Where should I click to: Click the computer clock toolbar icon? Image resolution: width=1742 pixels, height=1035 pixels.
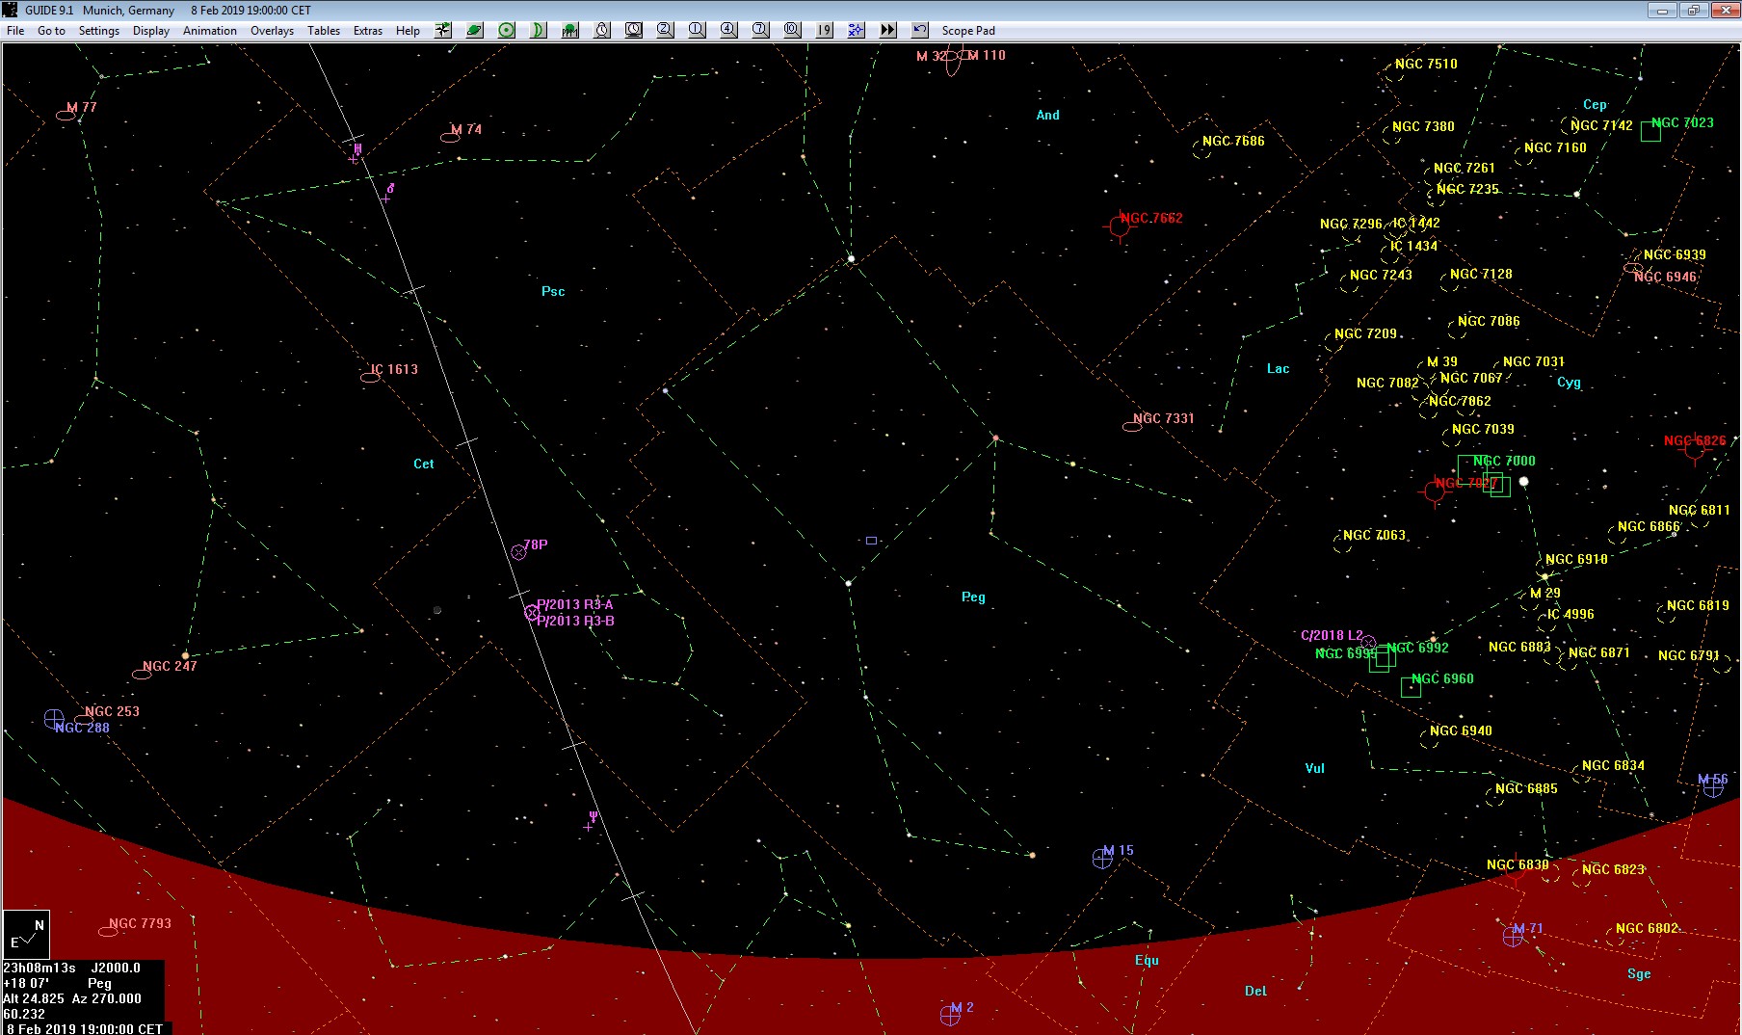[634, 30]
